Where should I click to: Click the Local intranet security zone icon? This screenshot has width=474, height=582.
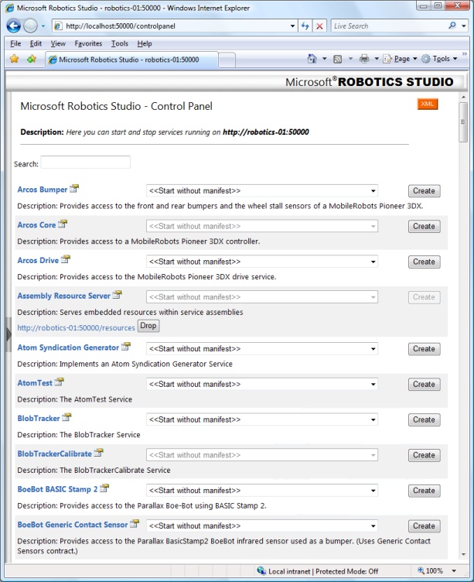(261, 571)
